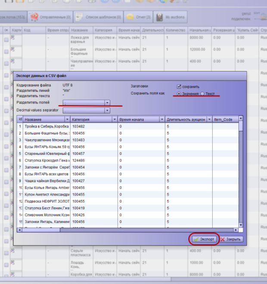Tick the checkbox for the Чаеуправление row
Viewport: 267px width, 284px height.
[x=6, y=63]
